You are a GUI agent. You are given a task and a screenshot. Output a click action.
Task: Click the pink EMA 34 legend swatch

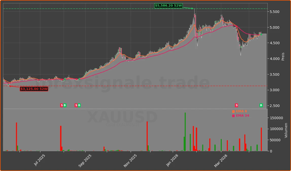click(x=233, y=116)
